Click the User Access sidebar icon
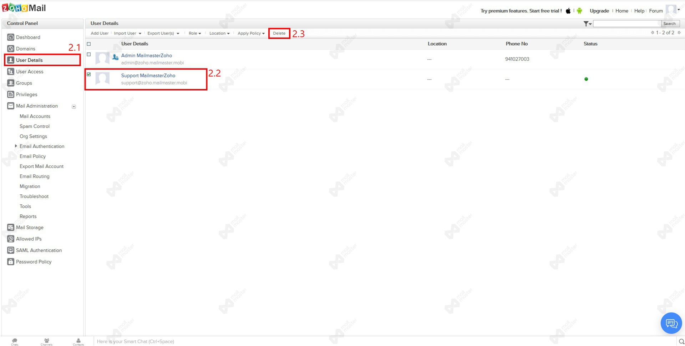The image size is (685, 346). click(11, 71)
